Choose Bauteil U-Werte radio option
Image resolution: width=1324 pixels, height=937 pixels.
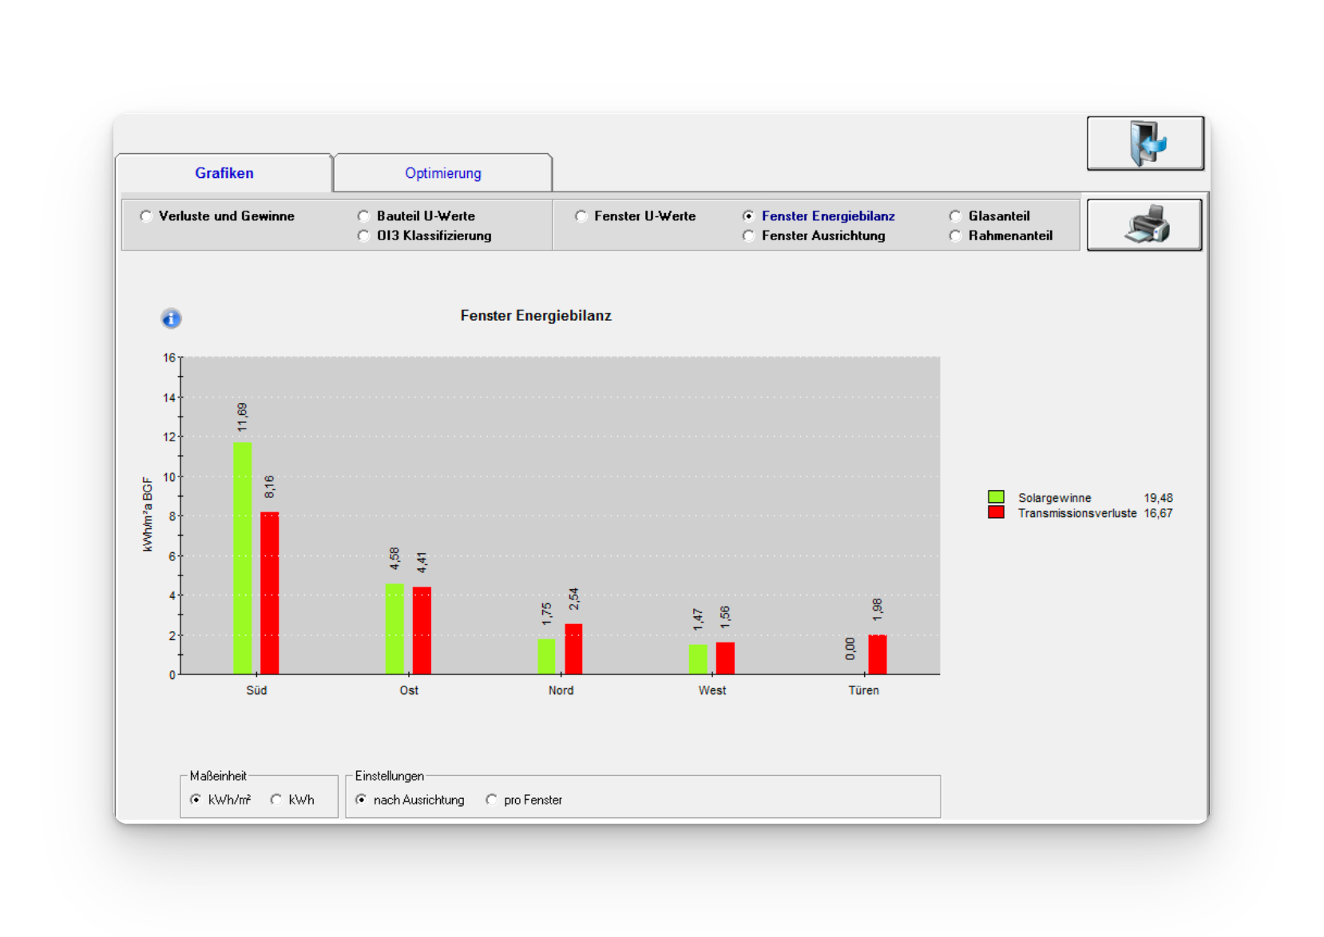point(364,216)
